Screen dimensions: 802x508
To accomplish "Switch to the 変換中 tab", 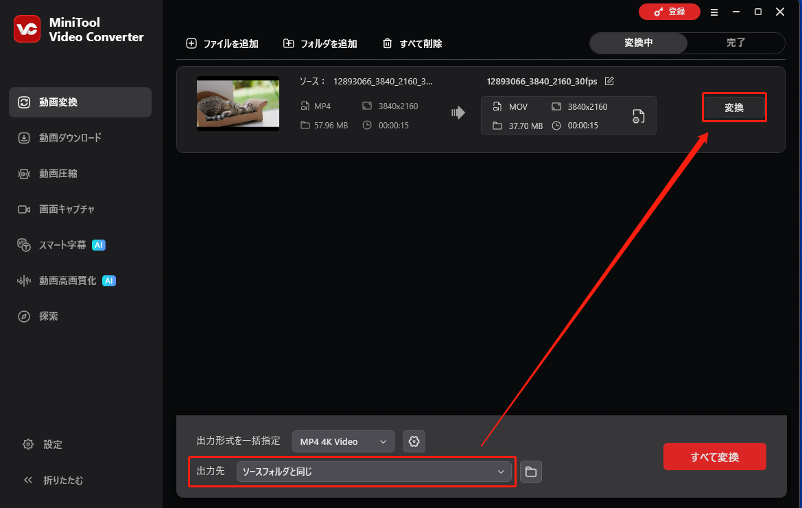I will 638,43.
